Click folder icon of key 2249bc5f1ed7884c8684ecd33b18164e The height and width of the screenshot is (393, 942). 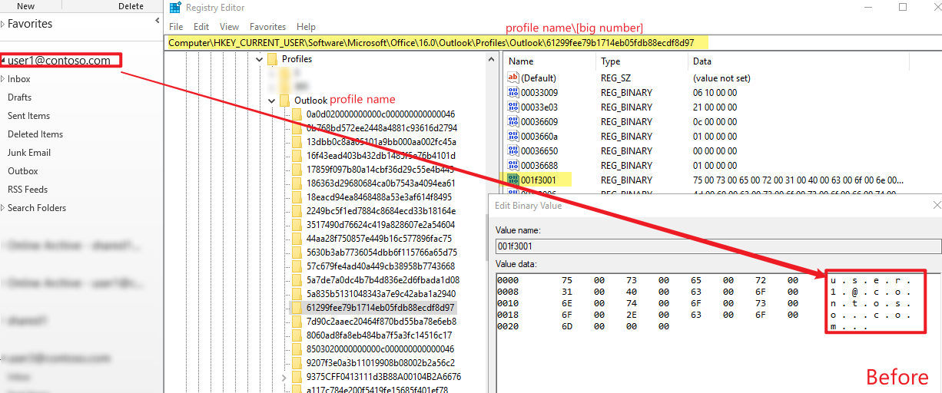point(297,211)
